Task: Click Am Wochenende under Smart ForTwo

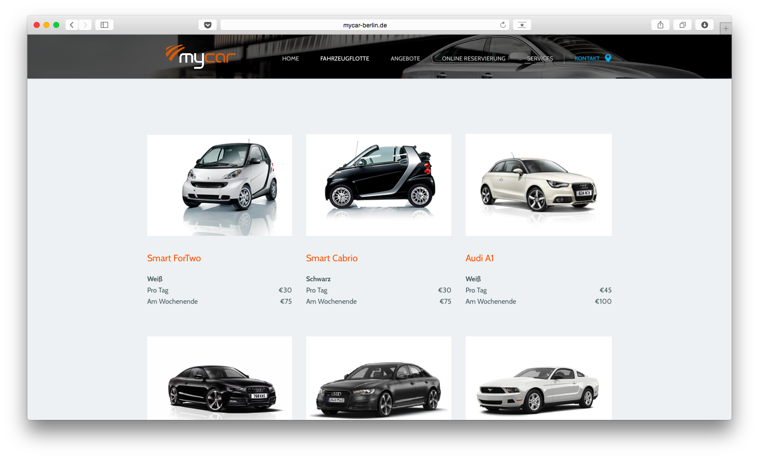Action: click(x=173, y=301)
